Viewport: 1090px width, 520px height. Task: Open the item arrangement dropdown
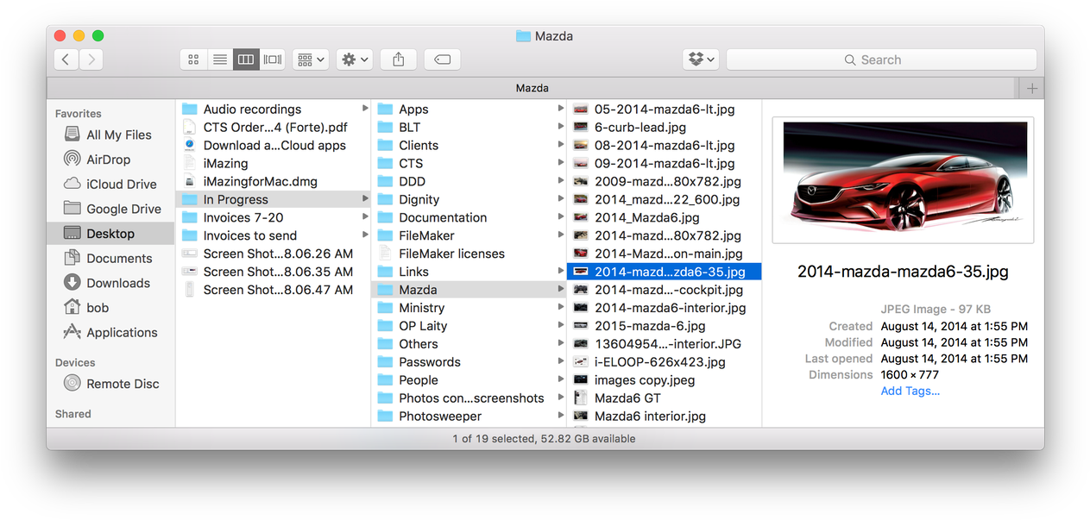(x=311, y=60)
